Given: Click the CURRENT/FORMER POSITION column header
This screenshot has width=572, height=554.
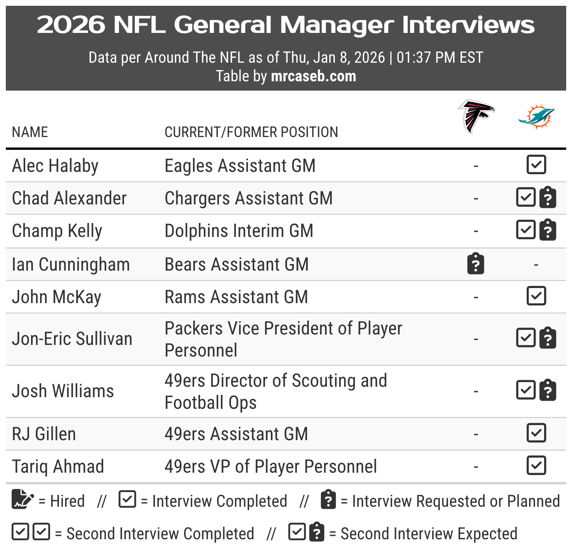Looking at the screenshot, I should (251, 132).
